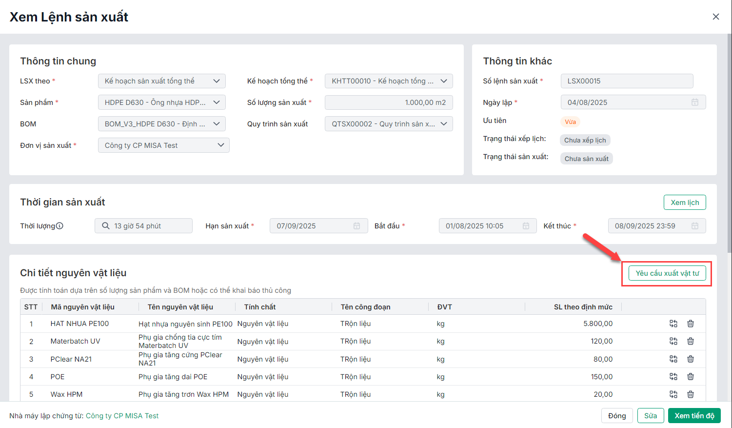
Task: Open calendar icon in Kết thúc field
Action: (695, 226)
